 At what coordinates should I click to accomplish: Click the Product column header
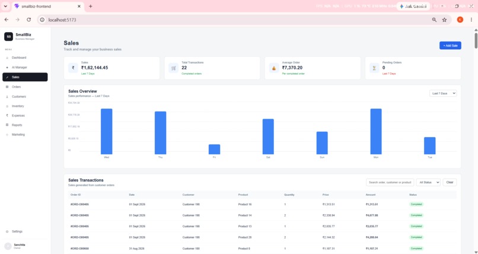click(x=243, y=195)
